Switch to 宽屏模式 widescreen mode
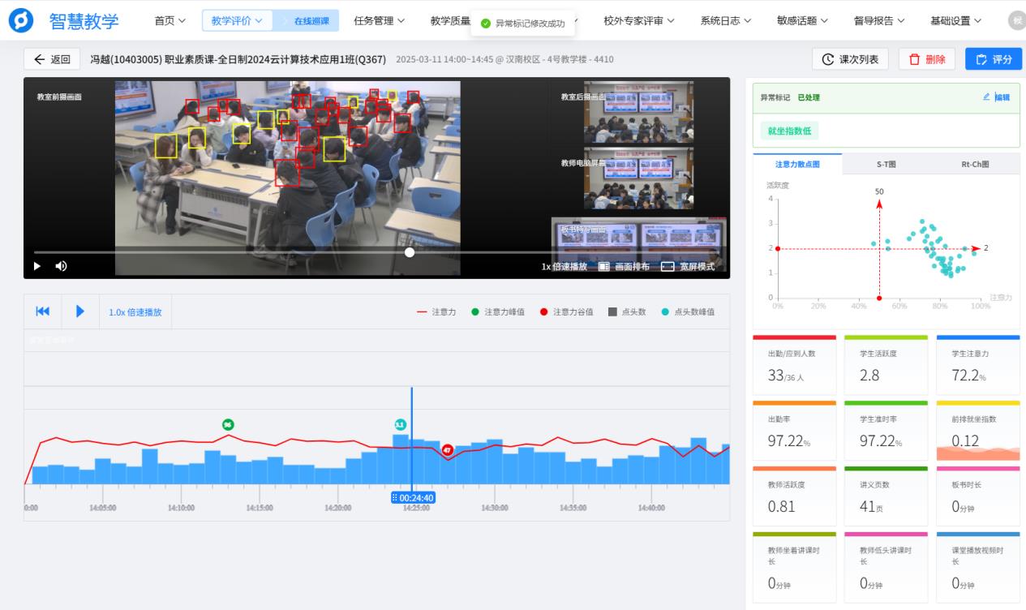Image resolution: width=1026 pixels, height=610 pixels. (x=668, y=267)
